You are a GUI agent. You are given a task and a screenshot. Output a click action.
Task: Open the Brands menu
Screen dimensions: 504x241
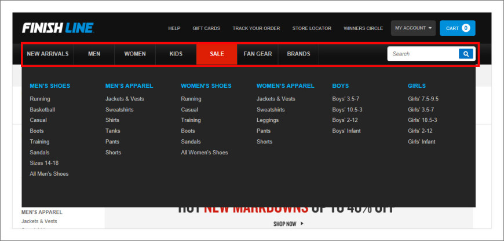[x=298, y=54]
